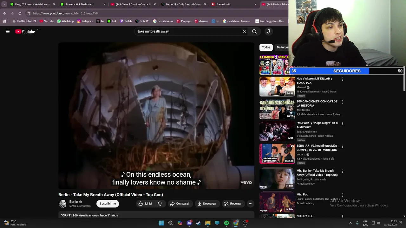Run search with the magnifier button
This screenshot has width=406, height=228.
tap(254, 31)
